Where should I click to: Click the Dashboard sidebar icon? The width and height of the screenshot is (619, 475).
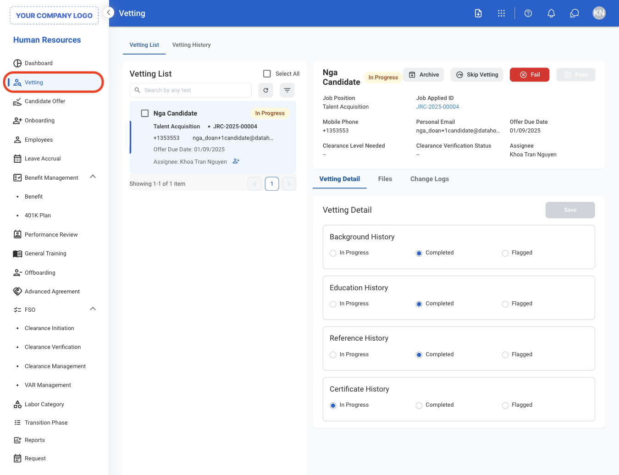(x=17, y=63)
